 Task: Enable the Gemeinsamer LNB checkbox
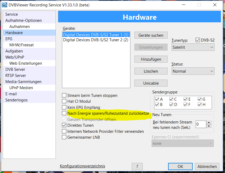[64, 137]
